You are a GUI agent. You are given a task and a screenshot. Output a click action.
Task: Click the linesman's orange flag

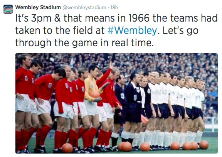(x=145, y=119)
